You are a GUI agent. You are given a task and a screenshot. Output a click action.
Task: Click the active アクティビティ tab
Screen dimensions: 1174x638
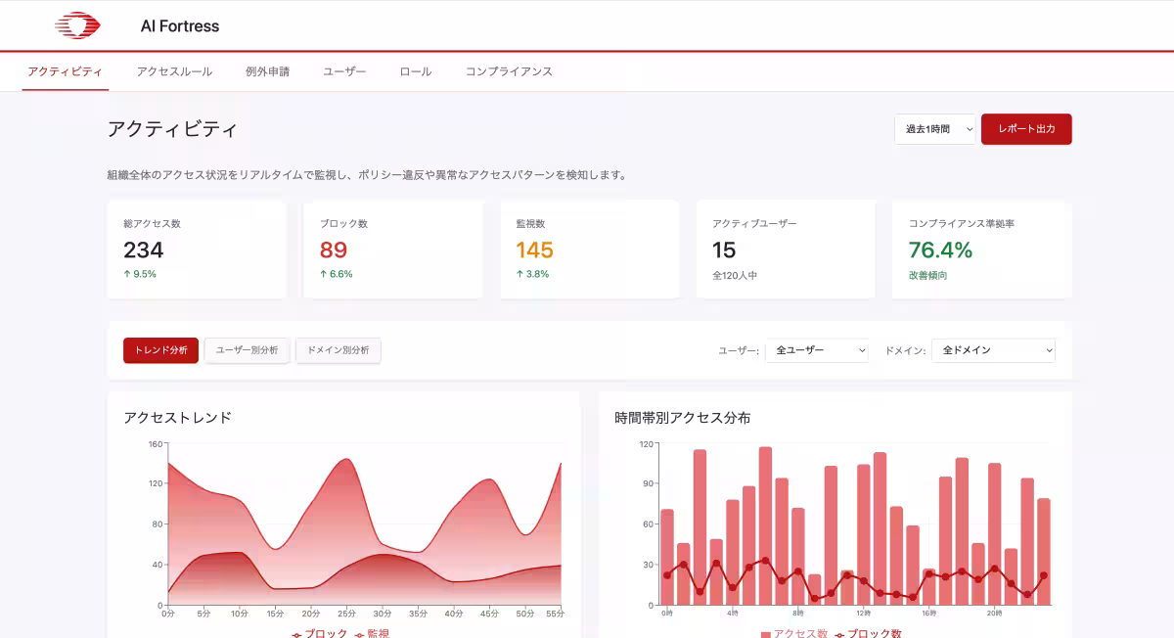(65, 71)
